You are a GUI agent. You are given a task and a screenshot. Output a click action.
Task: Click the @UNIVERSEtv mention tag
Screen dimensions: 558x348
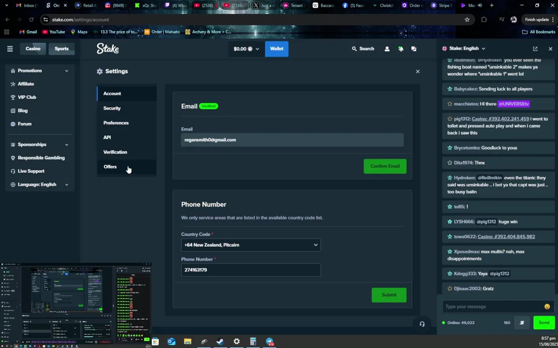pos(514,104)
